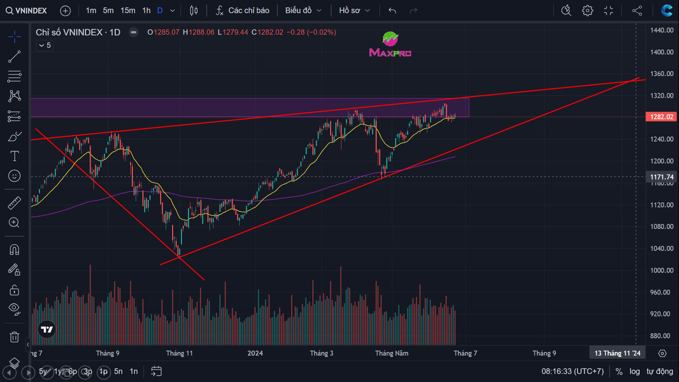Expand the collapsed indicator legend showing 5
679x382 pixels.
pos(44,45)
